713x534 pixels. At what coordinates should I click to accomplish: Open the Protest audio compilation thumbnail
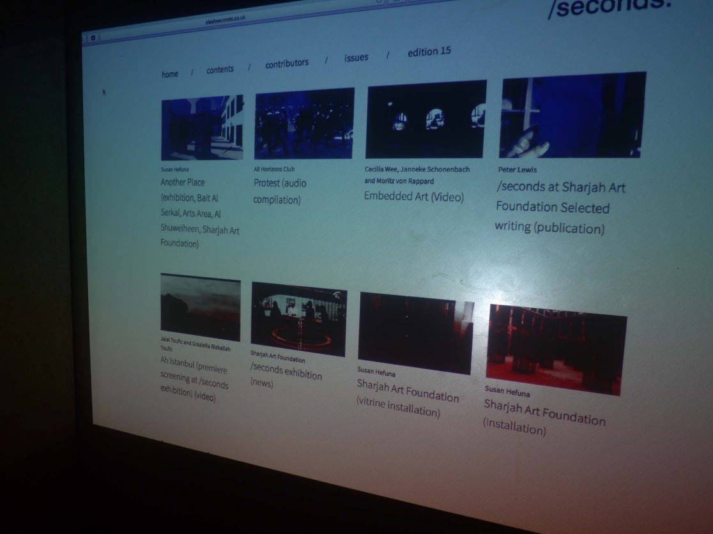pos(303,124)
